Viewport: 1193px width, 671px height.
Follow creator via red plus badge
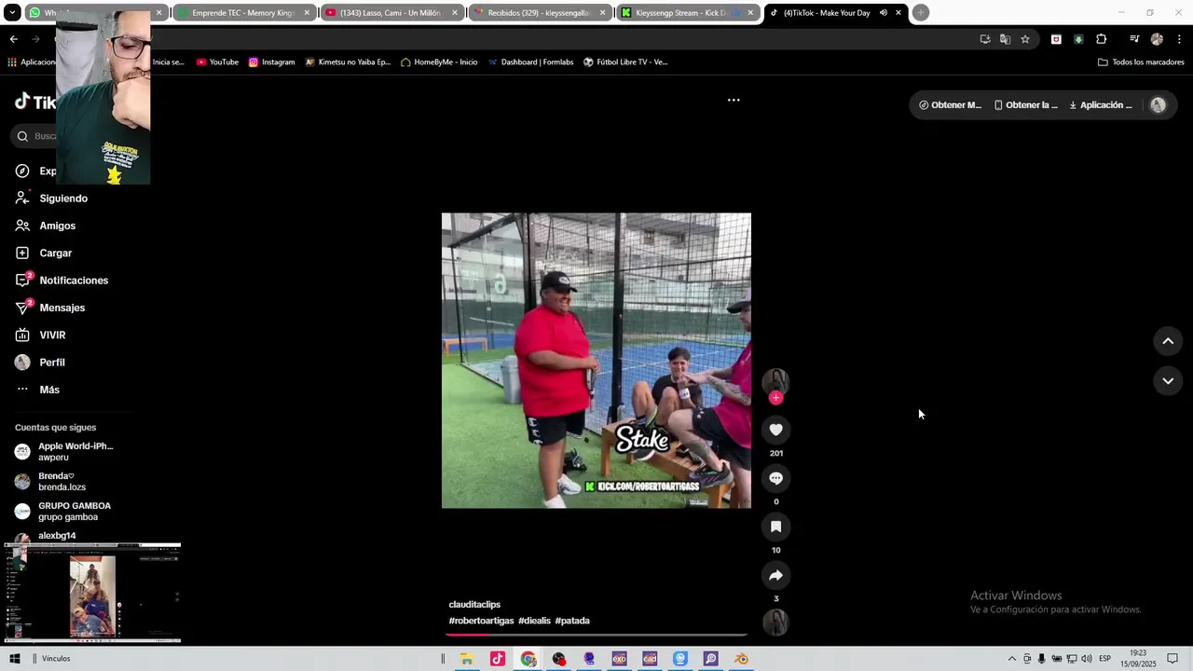coord(775,398)
